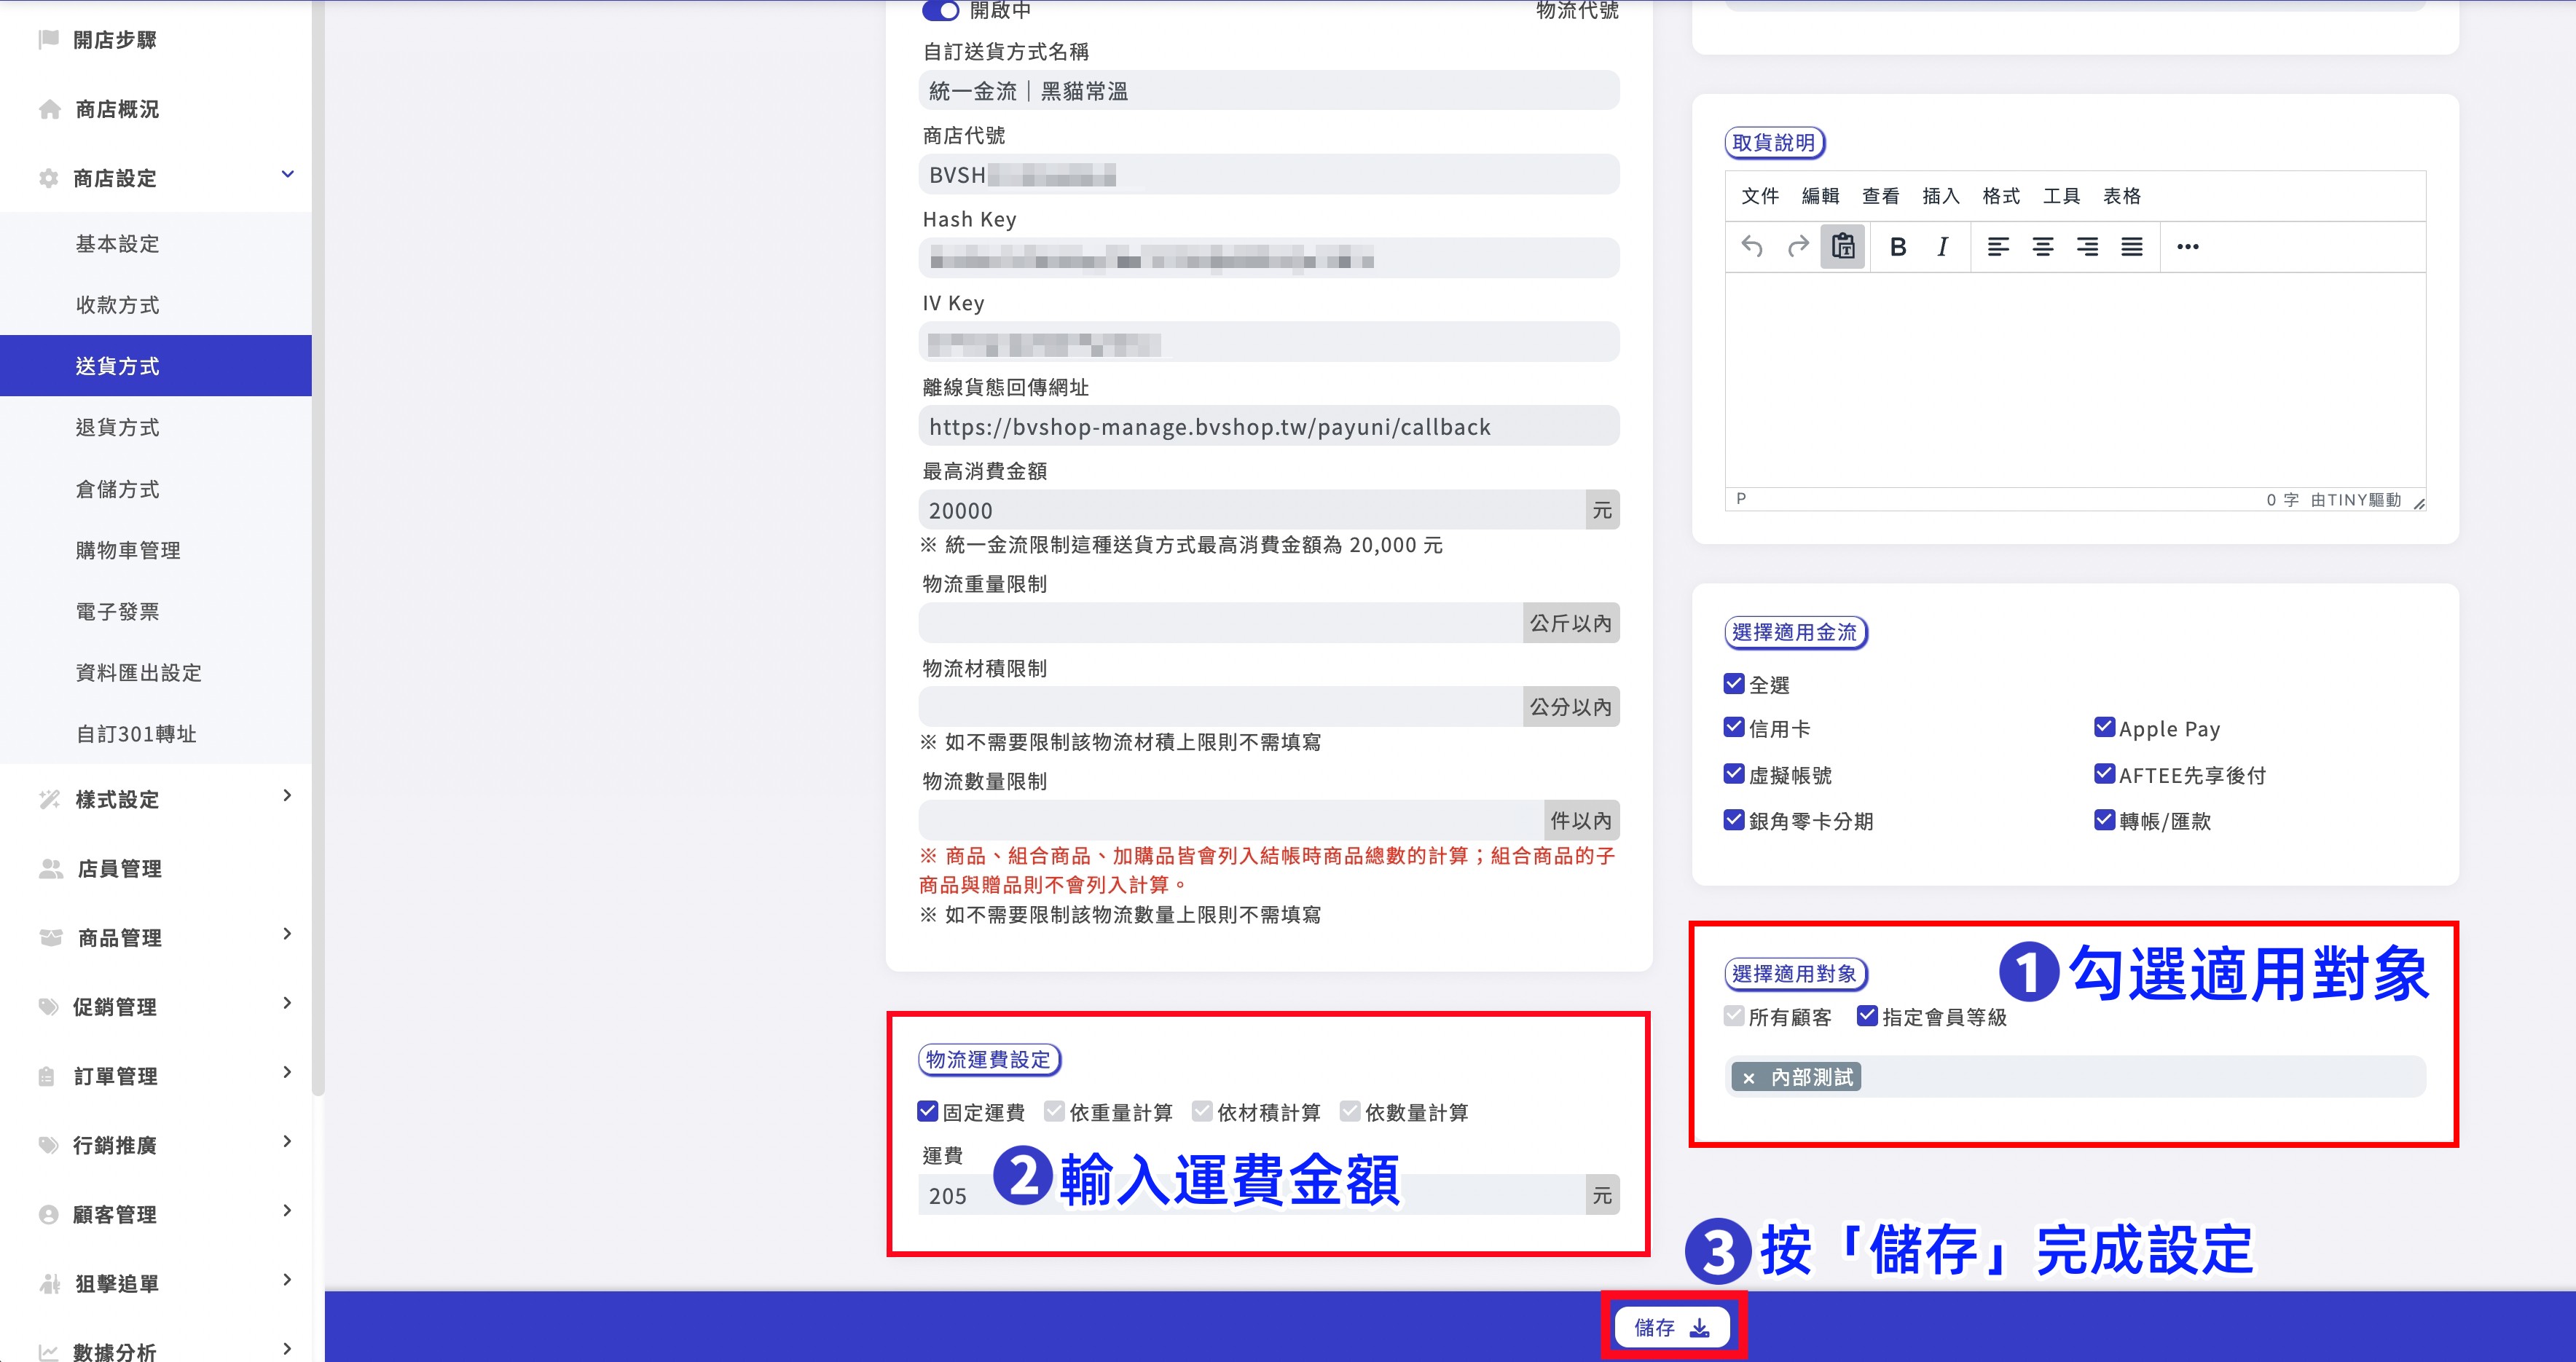Check the 依重量計算 option
2576x1362 pixels.
pyautogui.click(x=1054, y=1111)
